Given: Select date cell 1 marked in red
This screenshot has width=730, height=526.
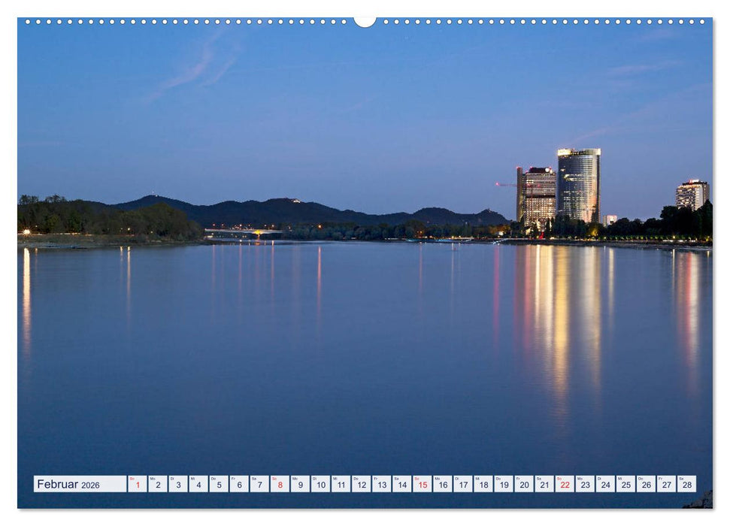Looking at the screenshot, I should click(138, 485).
